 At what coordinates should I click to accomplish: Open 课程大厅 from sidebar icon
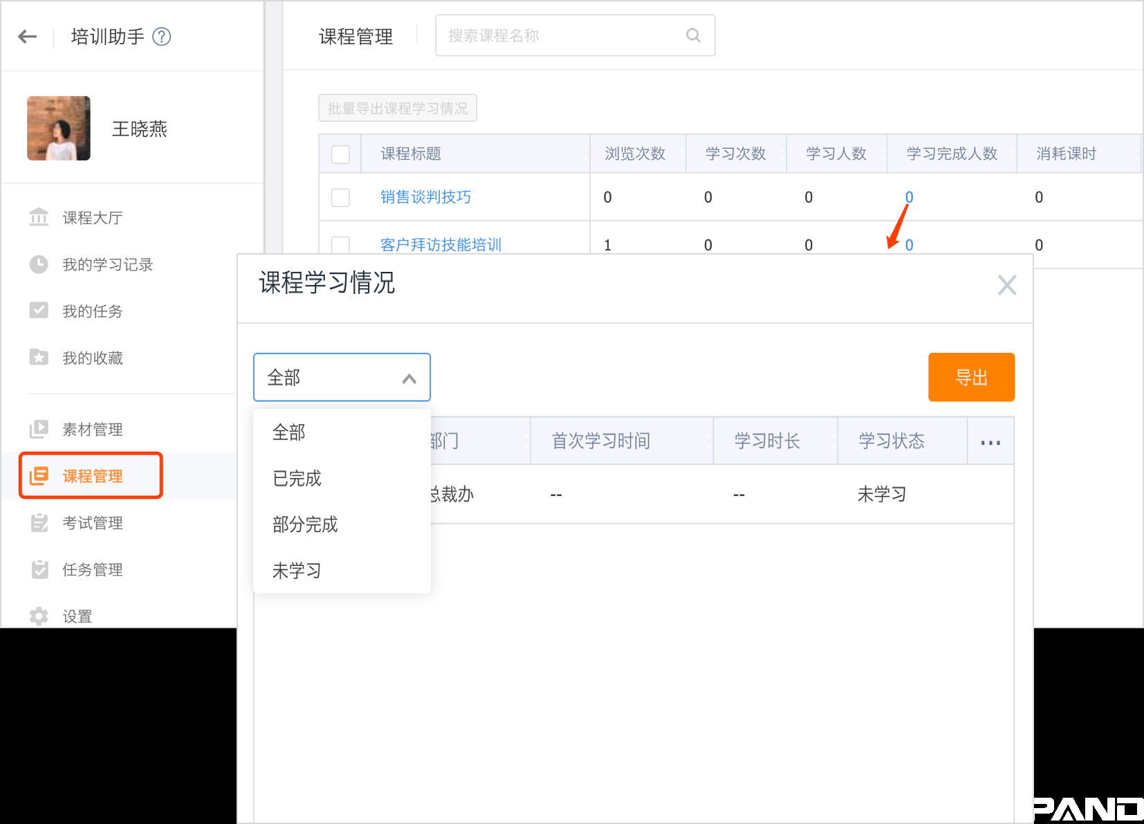click(39, 217)
